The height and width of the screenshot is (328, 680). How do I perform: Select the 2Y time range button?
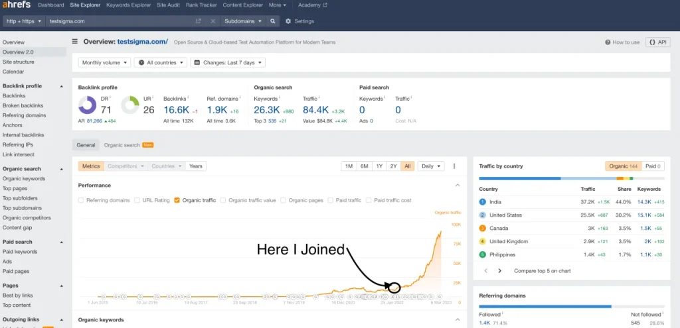(x=393, y=166)
